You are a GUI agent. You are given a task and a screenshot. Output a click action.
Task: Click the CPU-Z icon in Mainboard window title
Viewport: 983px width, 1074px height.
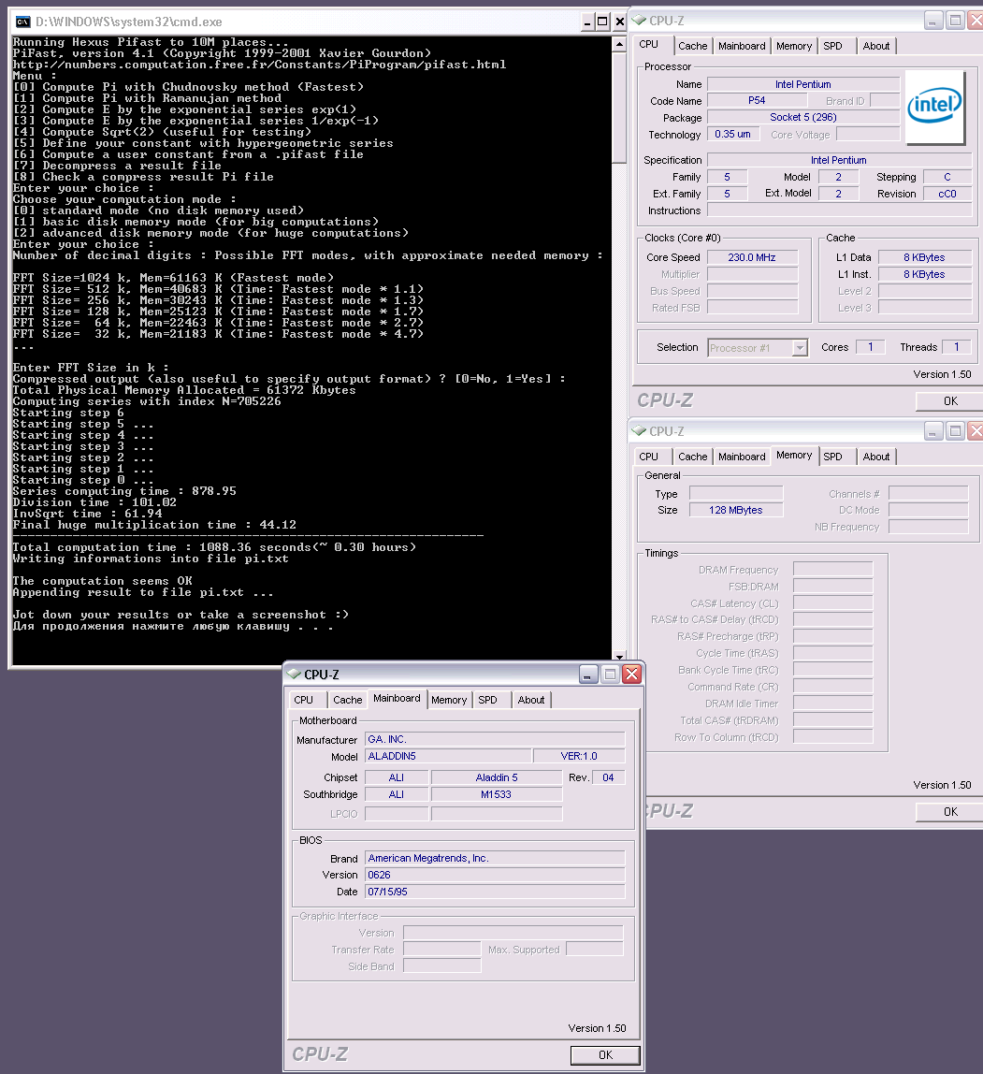pos(294,674)
